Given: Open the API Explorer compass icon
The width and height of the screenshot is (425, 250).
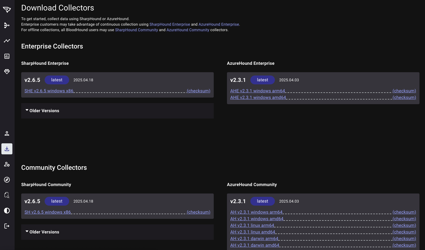Looking at the screenshot, I should coord(7,180).
